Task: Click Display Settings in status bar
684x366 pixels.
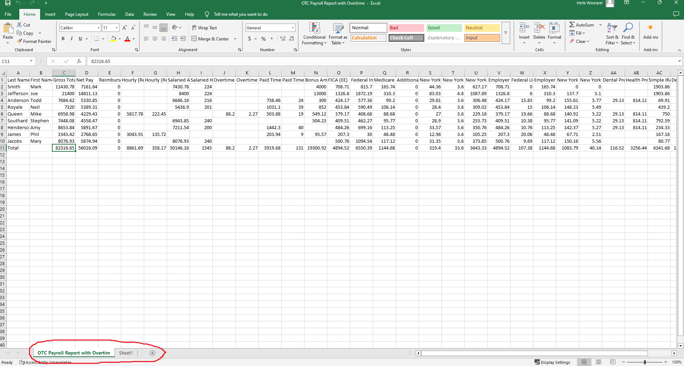Action: (552, 362)
